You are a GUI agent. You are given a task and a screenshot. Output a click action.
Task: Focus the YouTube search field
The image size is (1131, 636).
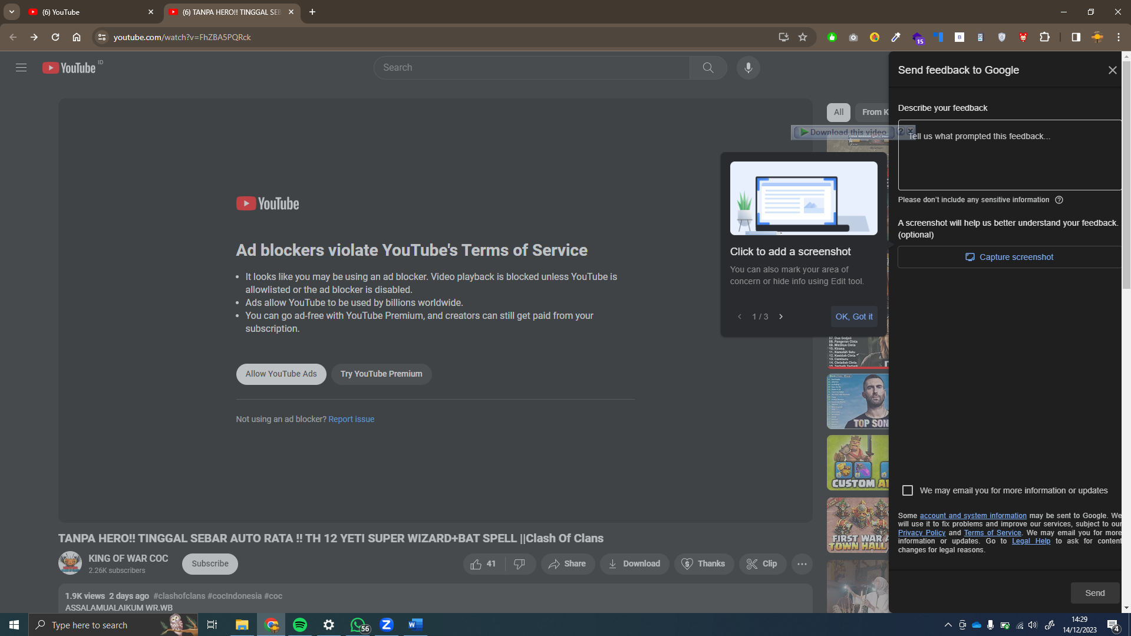(532, 68)
